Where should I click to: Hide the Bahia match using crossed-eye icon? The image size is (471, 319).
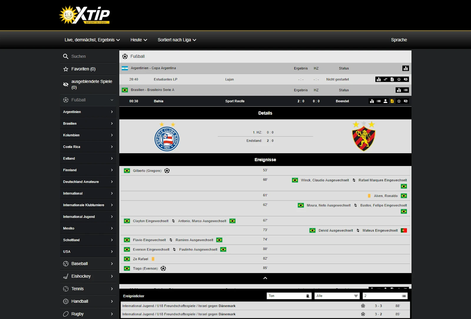(x=406, y=101)
